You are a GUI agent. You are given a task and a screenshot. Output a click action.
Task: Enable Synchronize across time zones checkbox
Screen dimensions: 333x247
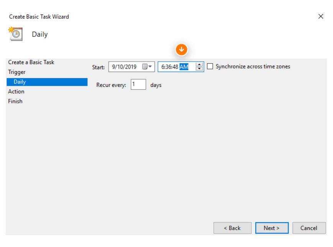click(x=210, y=67)
